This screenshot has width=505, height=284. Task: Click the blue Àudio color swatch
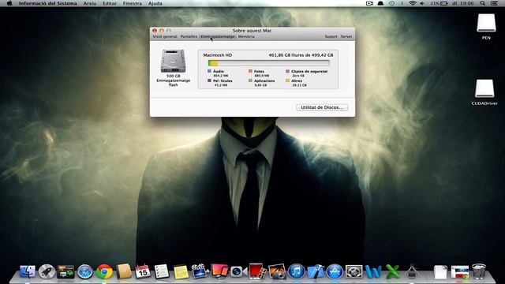pos(209,71)
